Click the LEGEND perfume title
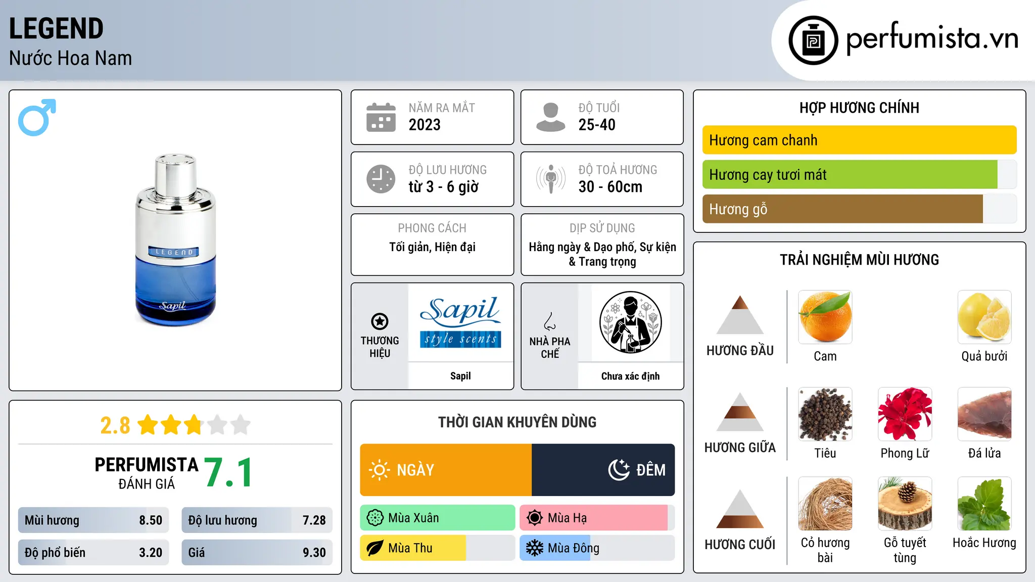 (56, 28)
